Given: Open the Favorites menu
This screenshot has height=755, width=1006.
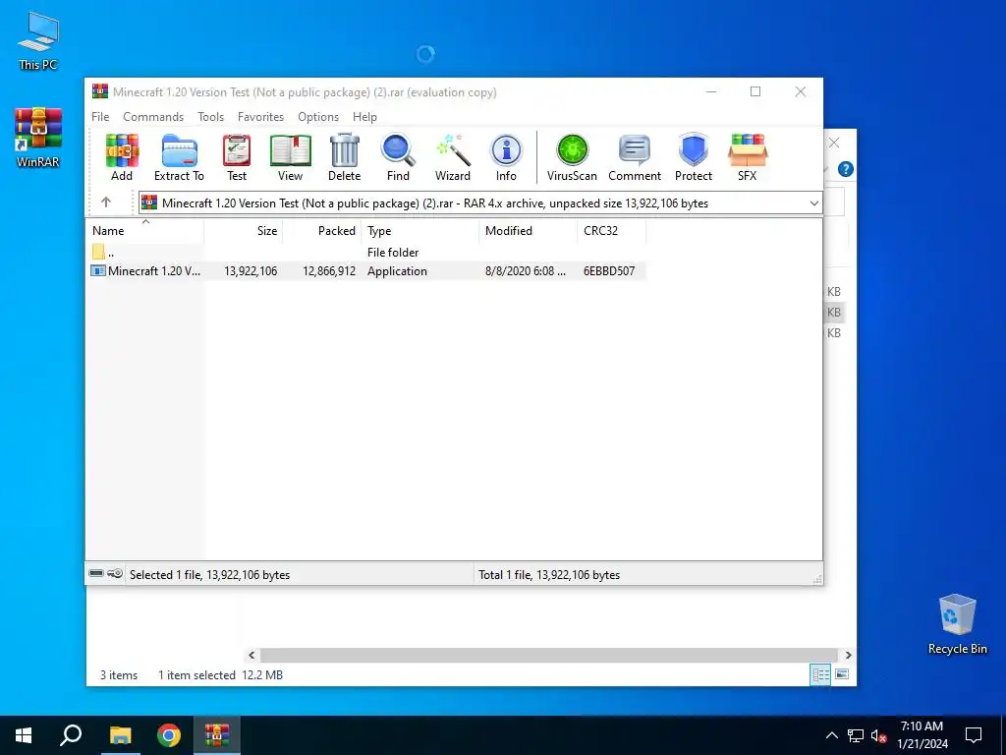Looking at the screenshot, I should pyautogui.click(x=260, y=117).
